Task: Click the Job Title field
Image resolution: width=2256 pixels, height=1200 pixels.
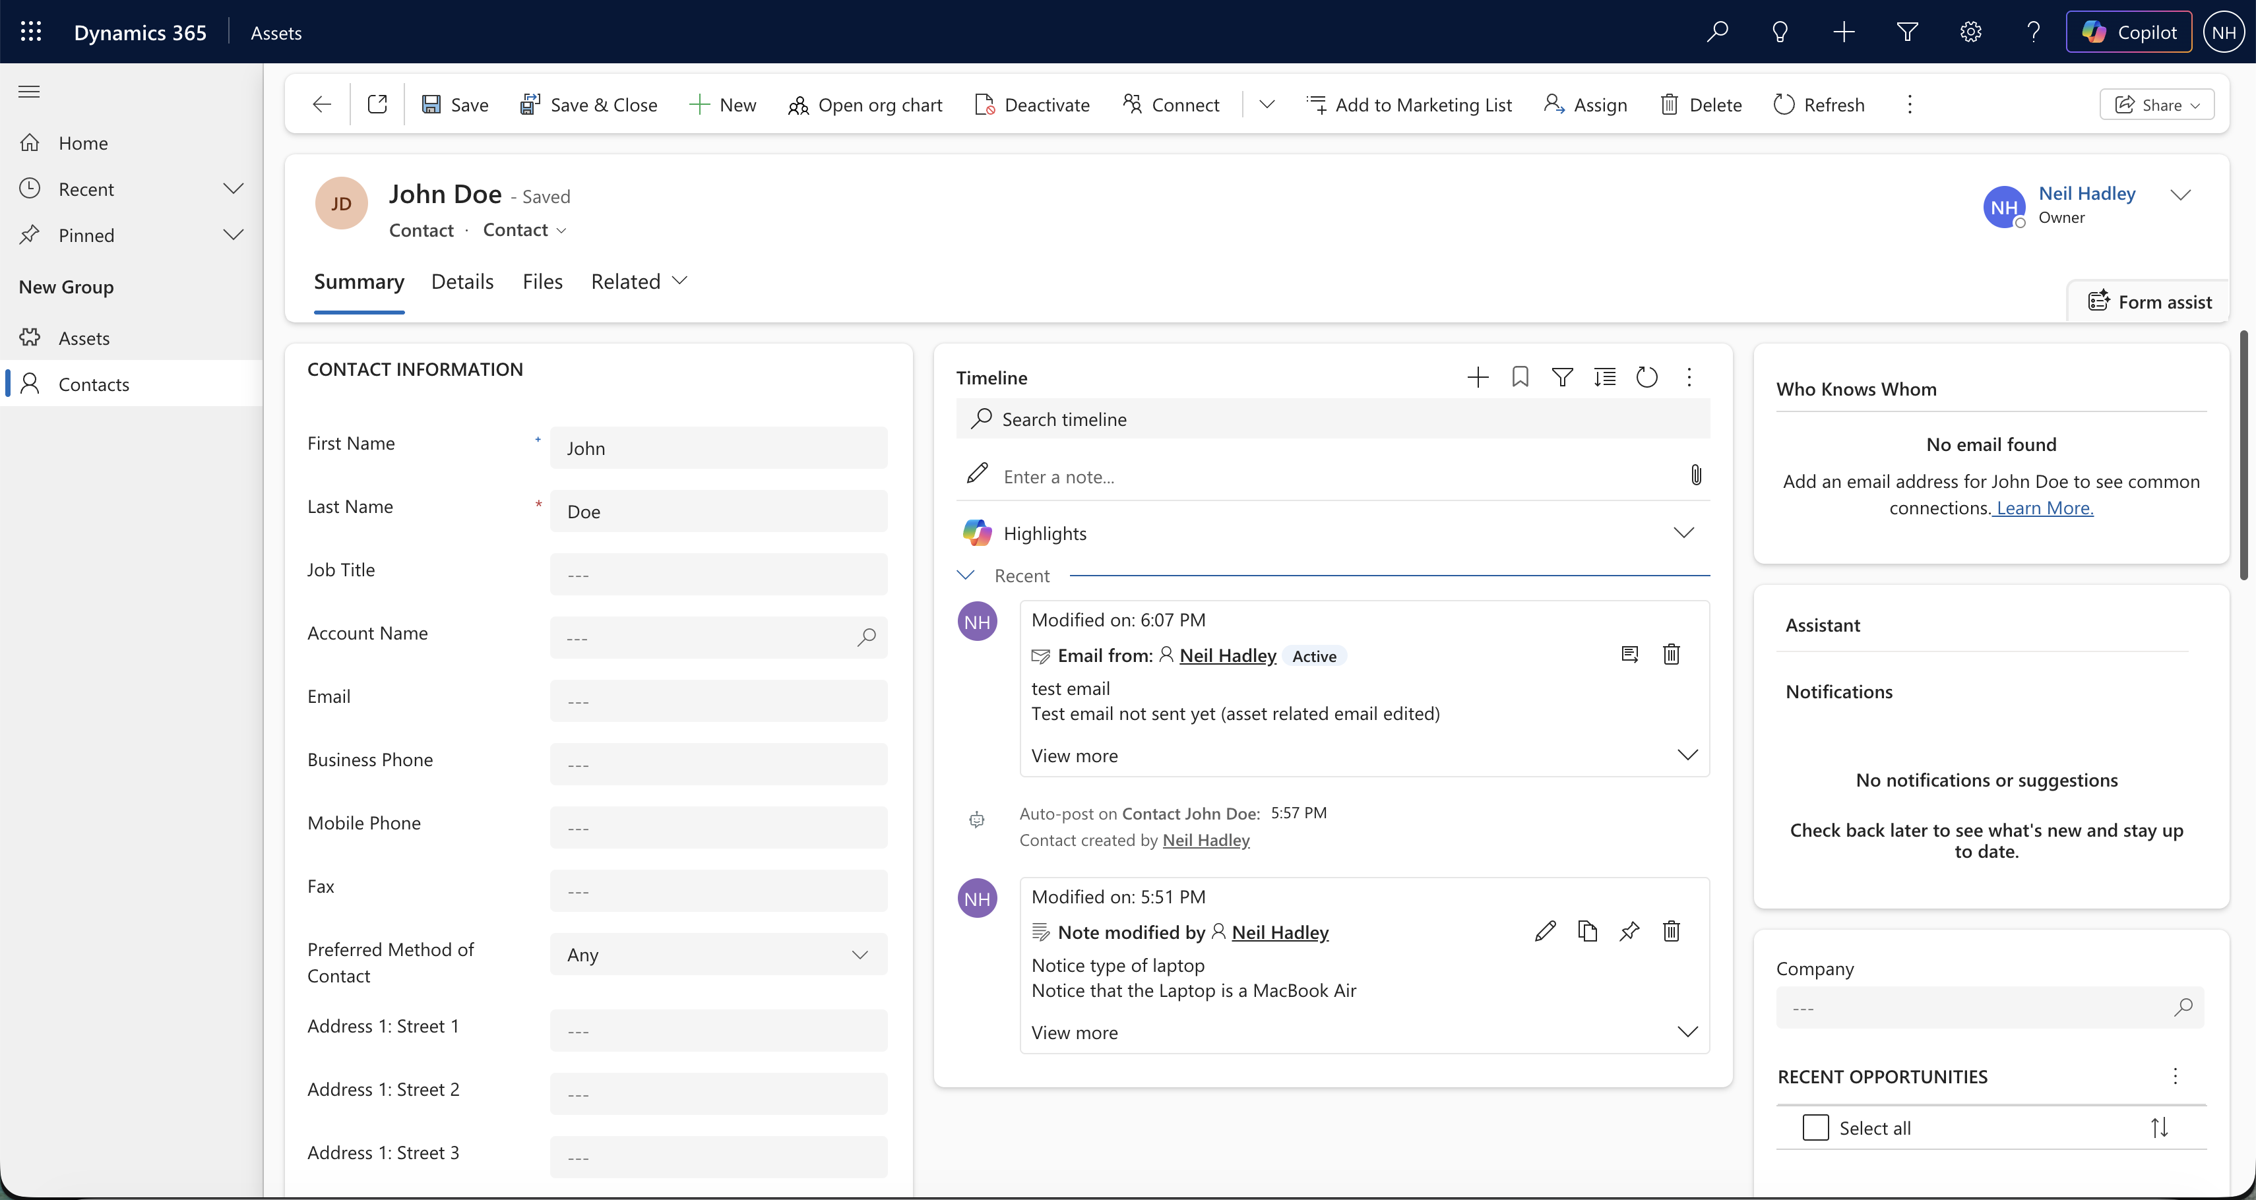Action: pyautogui.click(x=719, y=575)
